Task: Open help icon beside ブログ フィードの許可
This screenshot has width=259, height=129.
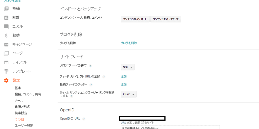Action: [90, 66]
